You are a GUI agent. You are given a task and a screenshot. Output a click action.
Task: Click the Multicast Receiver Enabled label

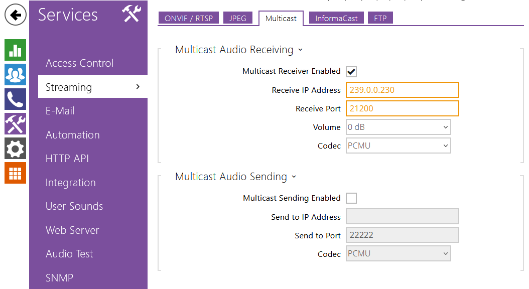pos(292,71)
